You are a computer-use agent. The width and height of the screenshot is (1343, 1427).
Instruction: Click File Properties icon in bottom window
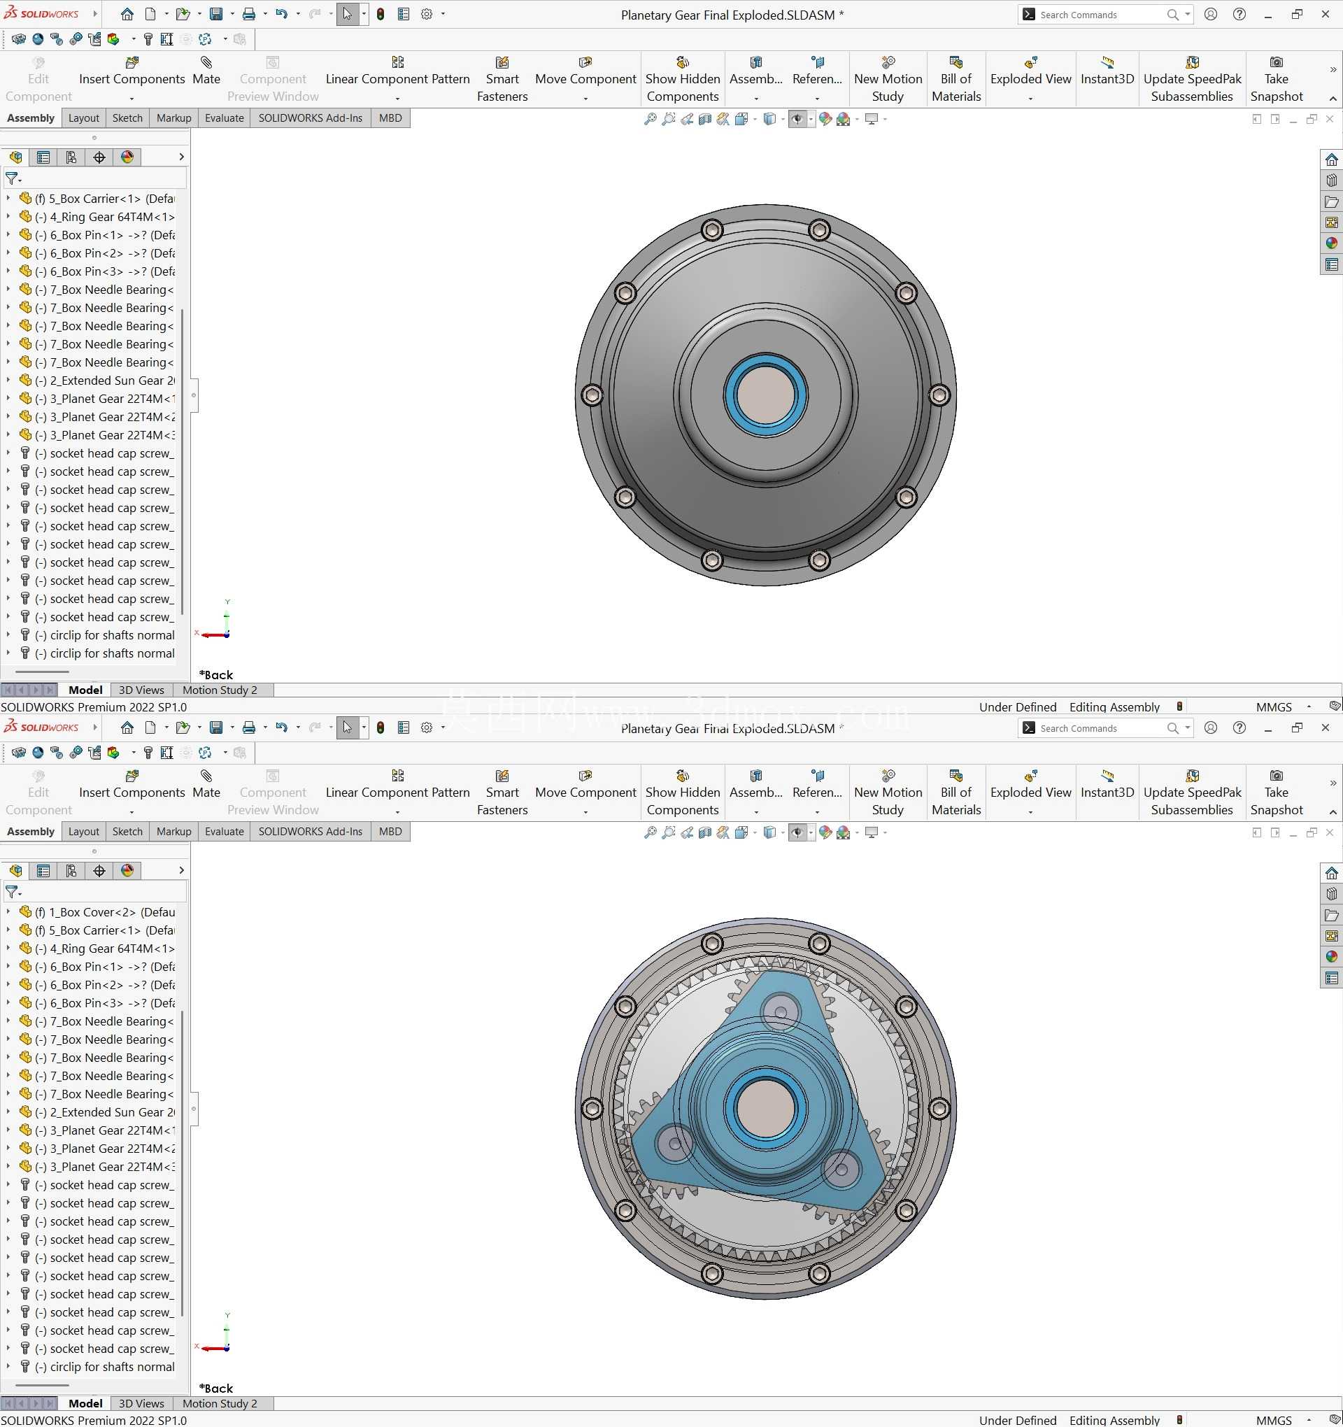coord(404,728)
